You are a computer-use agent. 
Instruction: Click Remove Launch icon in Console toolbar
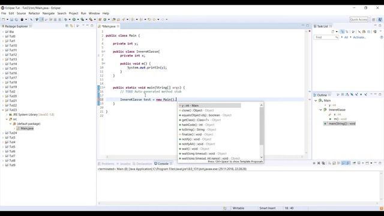319,163
